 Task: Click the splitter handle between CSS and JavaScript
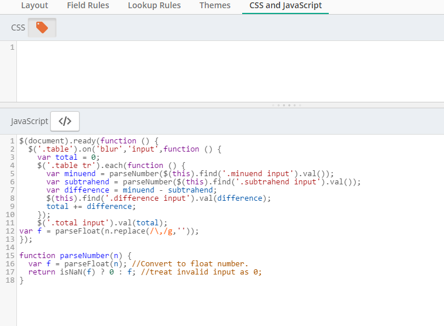287,105
